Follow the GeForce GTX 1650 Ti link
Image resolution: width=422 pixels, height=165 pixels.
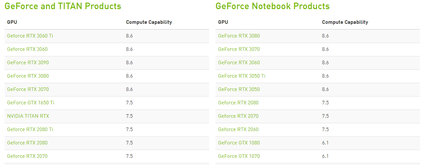coord(31,103)
